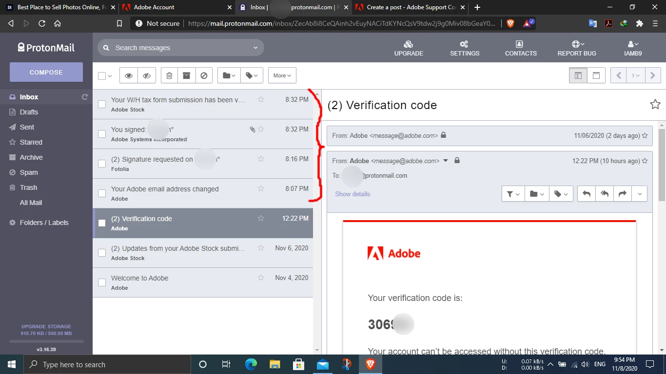Open more actions arrow beside the Forward button

coord(639,194)
